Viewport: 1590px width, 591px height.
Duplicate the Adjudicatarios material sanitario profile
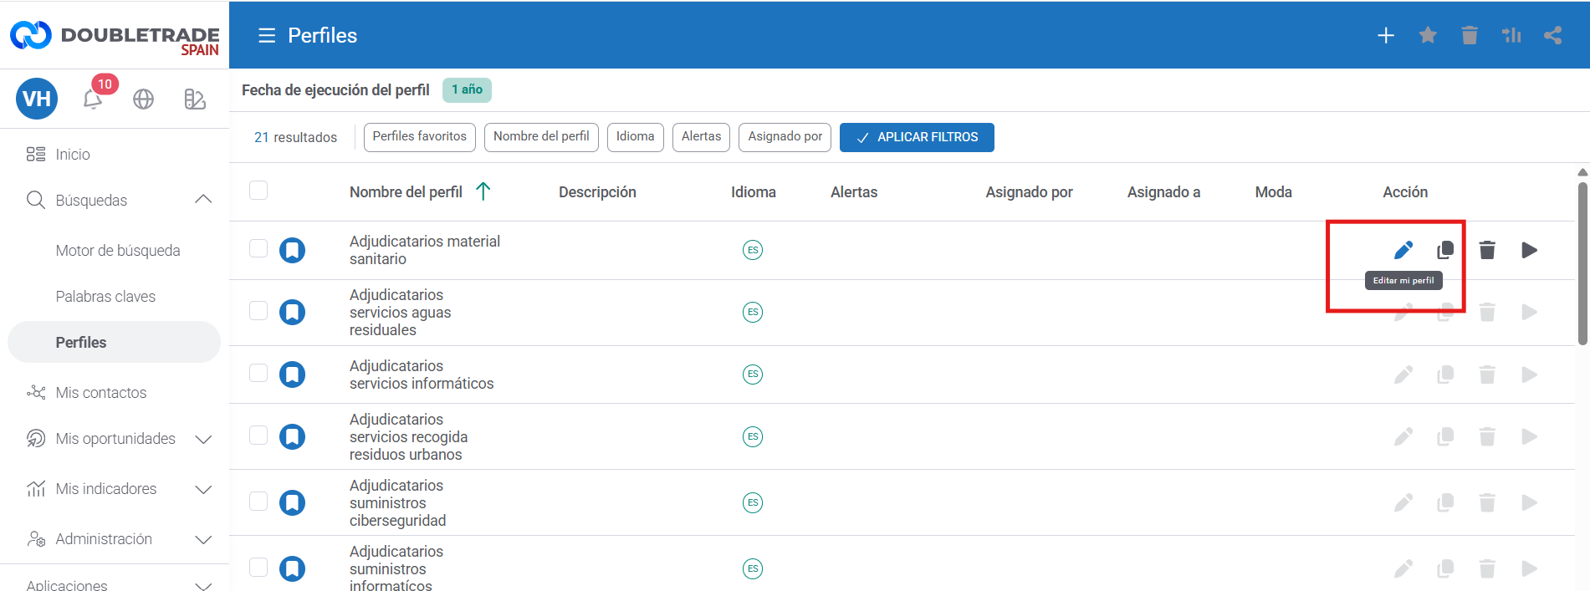click(1445, 250)
